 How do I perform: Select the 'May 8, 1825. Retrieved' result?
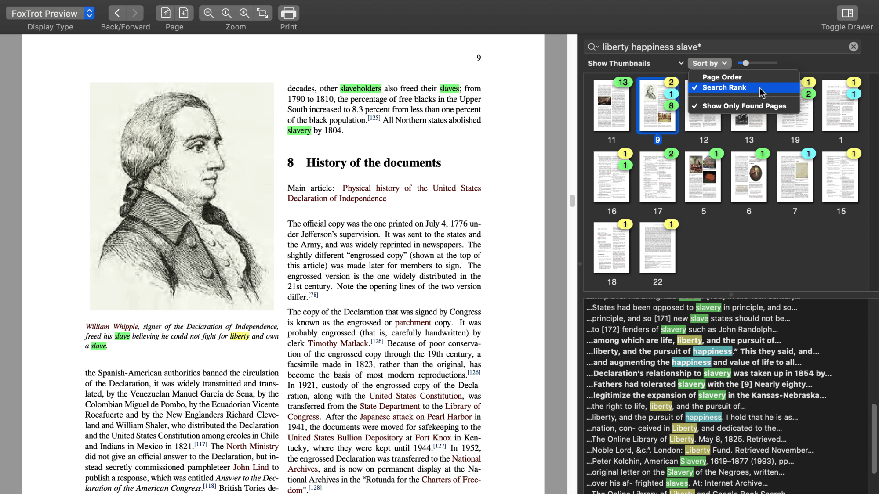tap(686, 439)
